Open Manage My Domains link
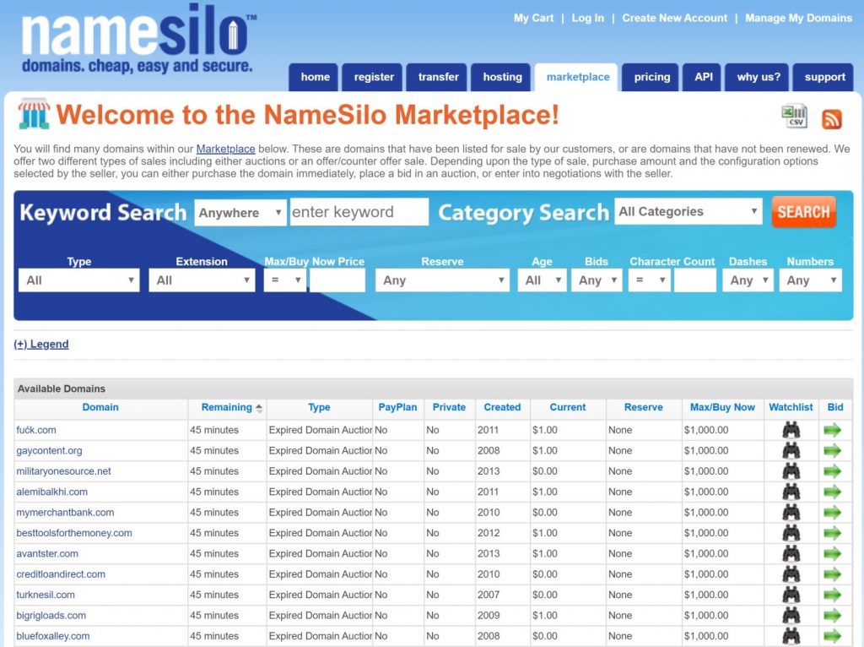 pyautogui.click(x=798, y=19)
